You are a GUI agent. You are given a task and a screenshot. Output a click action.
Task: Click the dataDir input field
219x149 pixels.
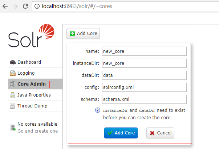point(144,75)
